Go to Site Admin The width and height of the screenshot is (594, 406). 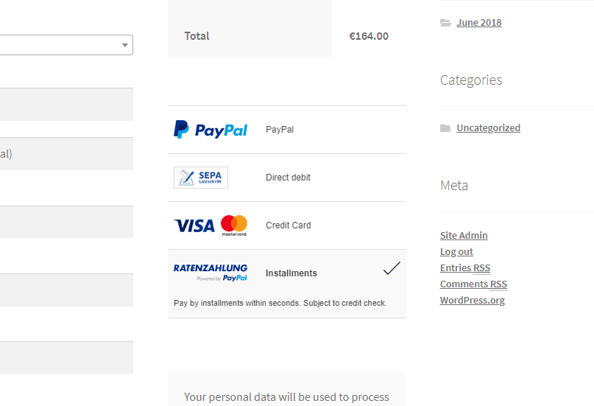click(464, 235)
